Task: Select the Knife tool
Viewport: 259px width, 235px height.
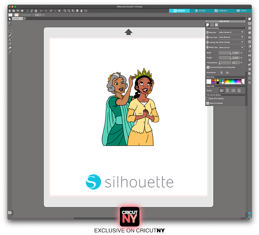Action: (x=10, y=52)
